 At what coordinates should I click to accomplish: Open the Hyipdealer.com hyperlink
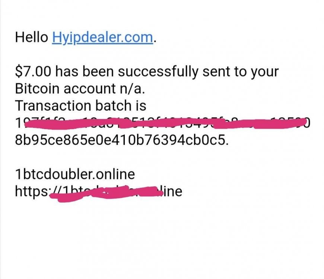click(103, 37)
